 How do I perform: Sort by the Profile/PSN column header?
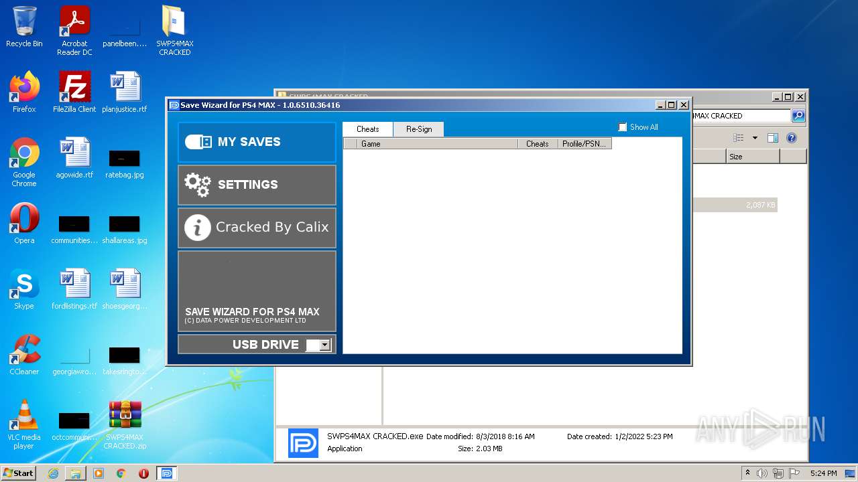[585, 143]
